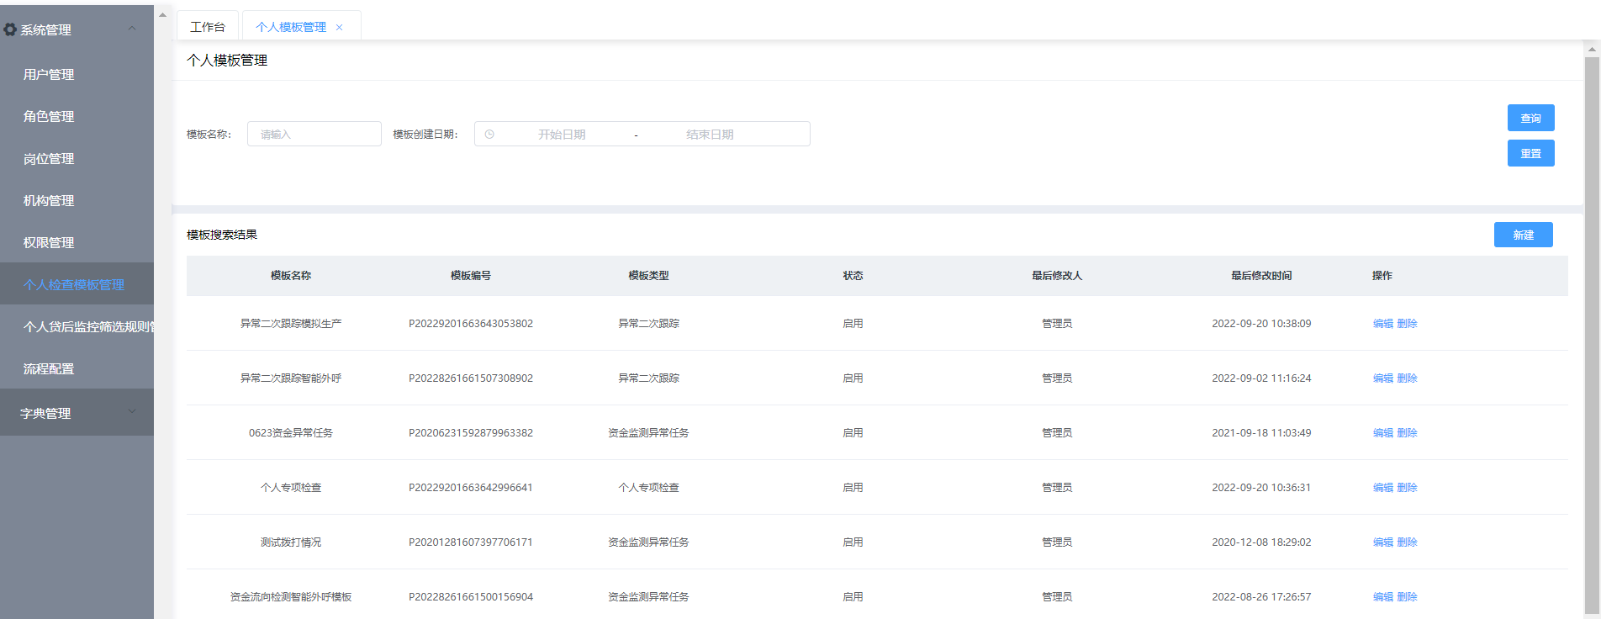
Task: Edit the 资金流向检测智能外呼模板 template
Action: (1383, 596)
